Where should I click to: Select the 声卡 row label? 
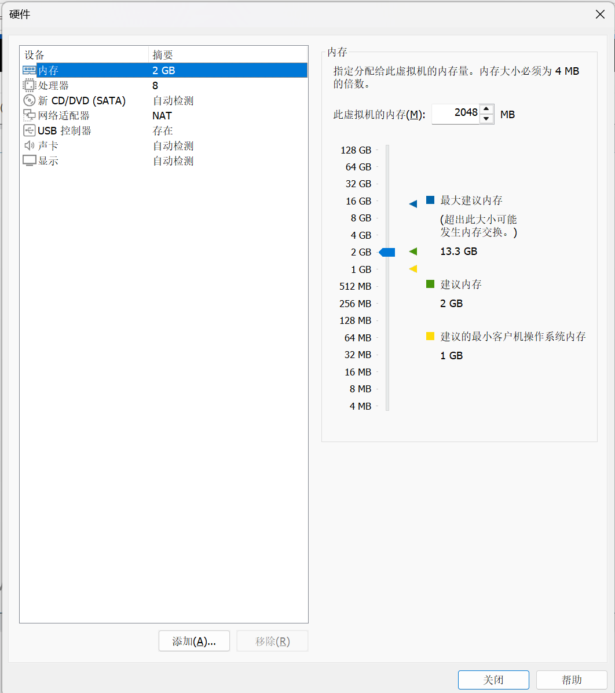click(x=48, y=146)
